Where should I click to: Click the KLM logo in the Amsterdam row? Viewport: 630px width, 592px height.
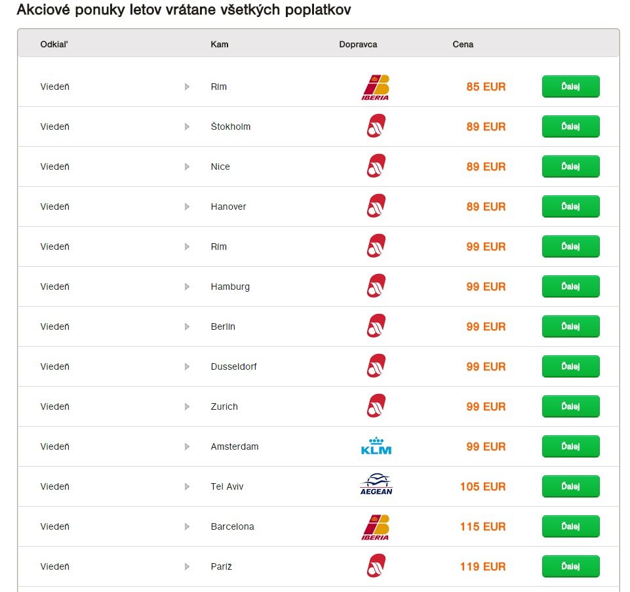pyautogui.click(x=376, y=446)
